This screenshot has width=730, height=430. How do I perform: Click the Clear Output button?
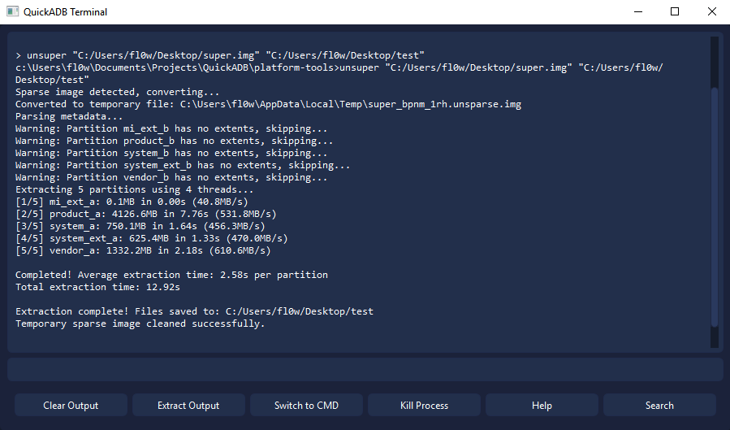click(71, 406)
